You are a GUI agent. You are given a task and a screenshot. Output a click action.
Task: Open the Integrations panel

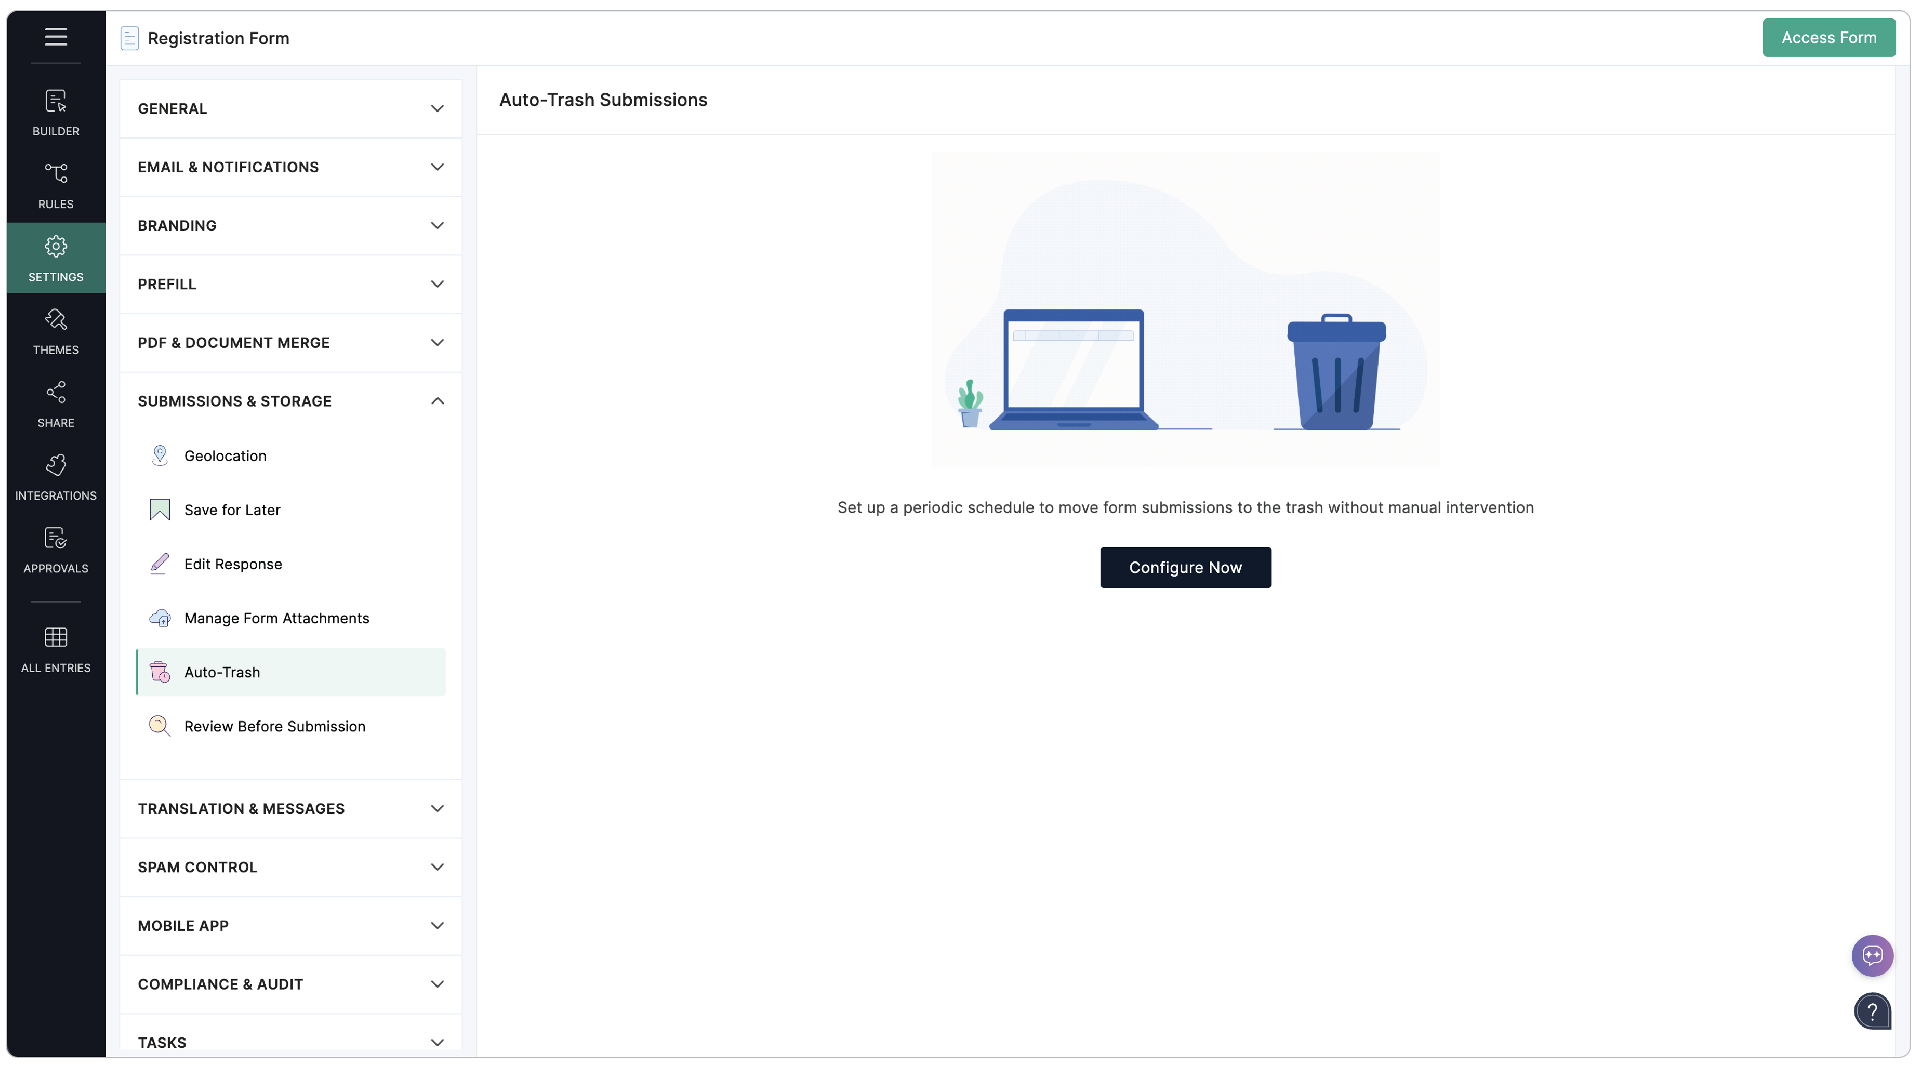(55, 476)
